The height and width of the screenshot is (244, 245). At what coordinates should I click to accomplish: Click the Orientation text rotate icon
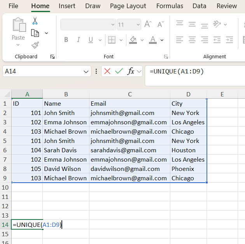pyautogui.click(x=217, y=24)
